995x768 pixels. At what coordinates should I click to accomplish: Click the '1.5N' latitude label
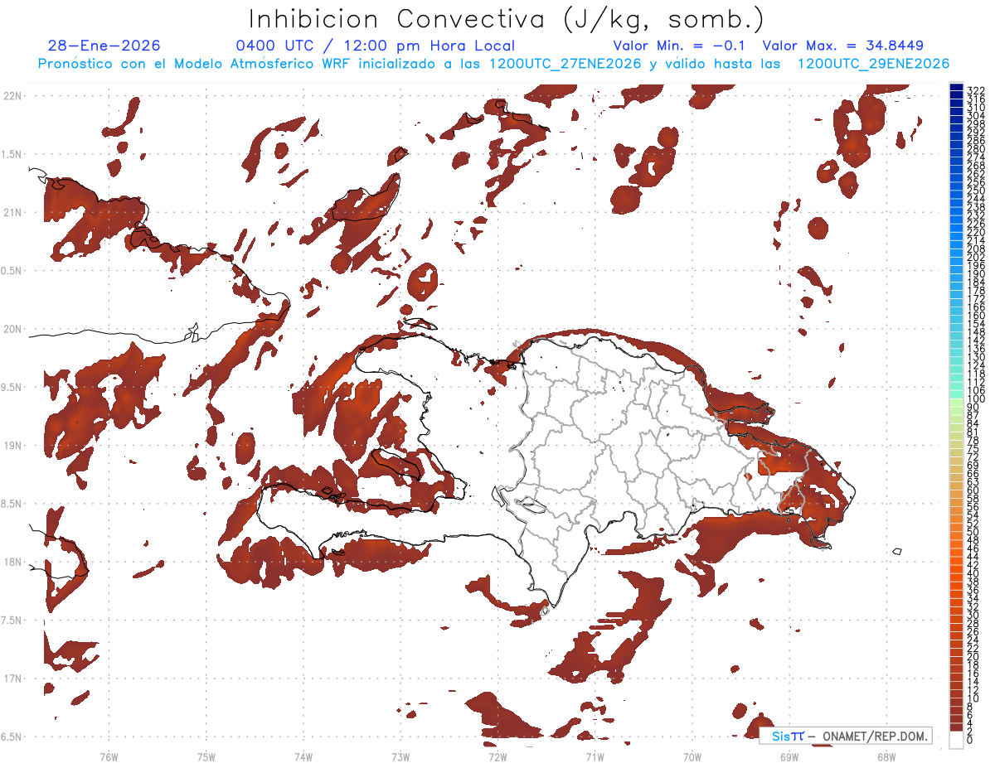pyautogui.click(x=12, y=154)
